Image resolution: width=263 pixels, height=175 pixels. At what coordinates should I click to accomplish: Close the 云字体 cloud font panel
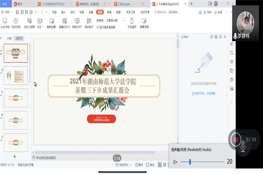[225, 37]
